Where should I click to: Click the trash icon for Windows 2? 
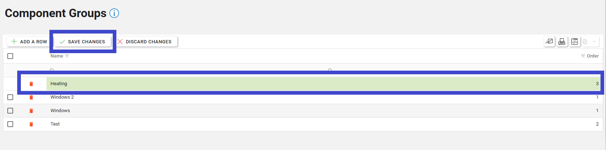(31, 97)
